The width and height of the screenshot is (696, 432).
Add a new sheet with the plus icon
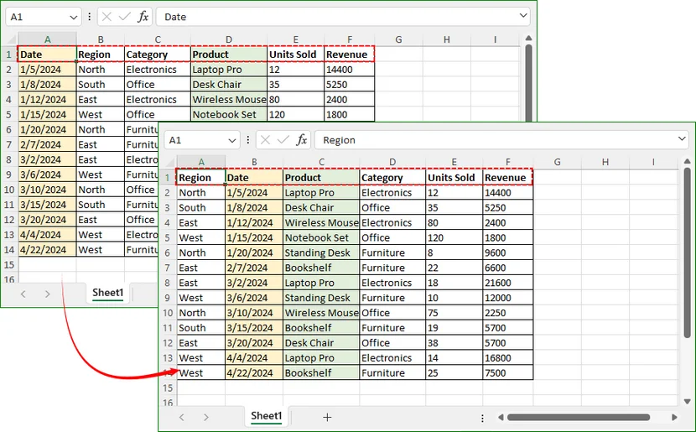[327, 417]
